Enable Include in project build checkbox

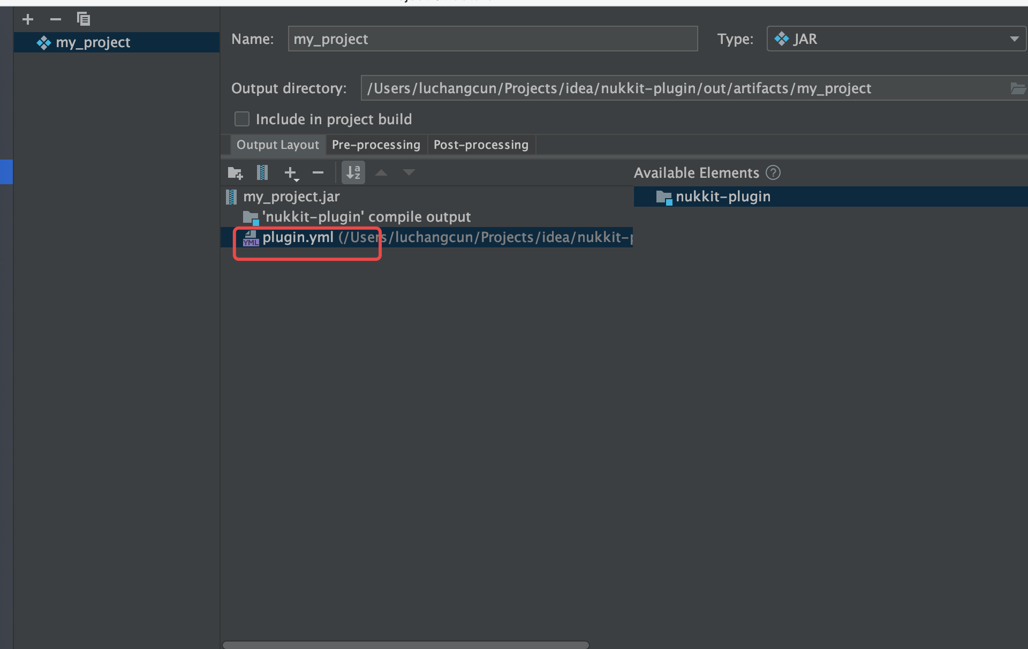point(242,119)
